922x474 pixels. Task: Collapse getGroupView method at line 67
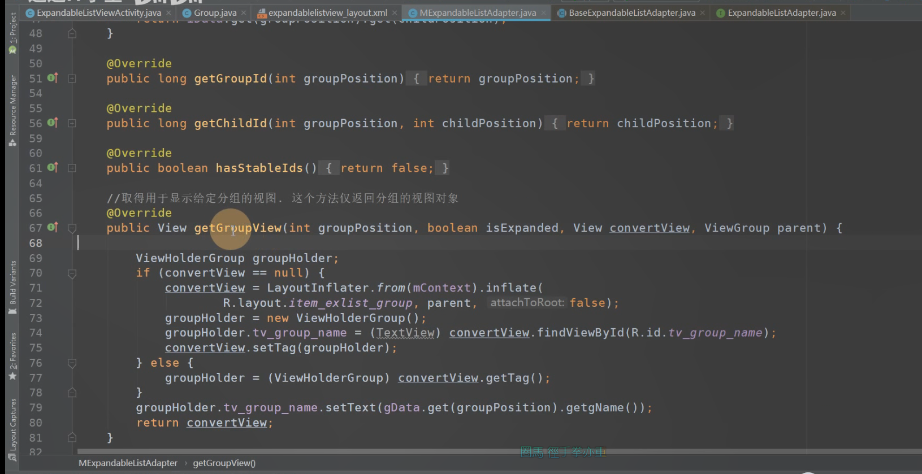pyautogui.click(x=72, y=228)
